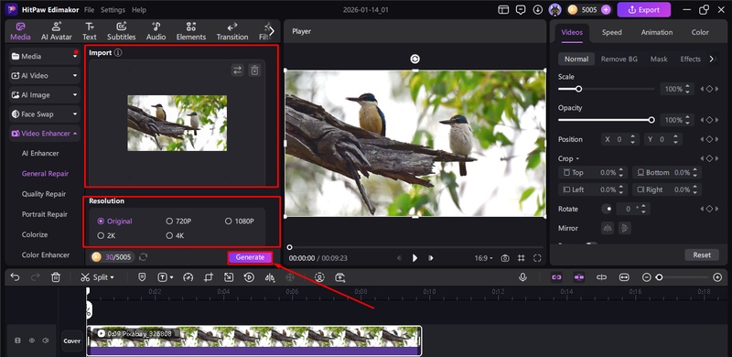
Task: Remove imported video with trash icon in Import panel
Action: click(254, 70)
